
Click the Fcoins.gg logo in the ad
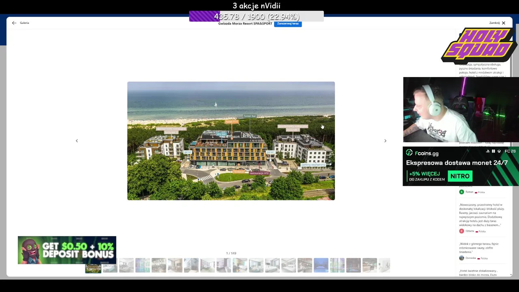422,153
